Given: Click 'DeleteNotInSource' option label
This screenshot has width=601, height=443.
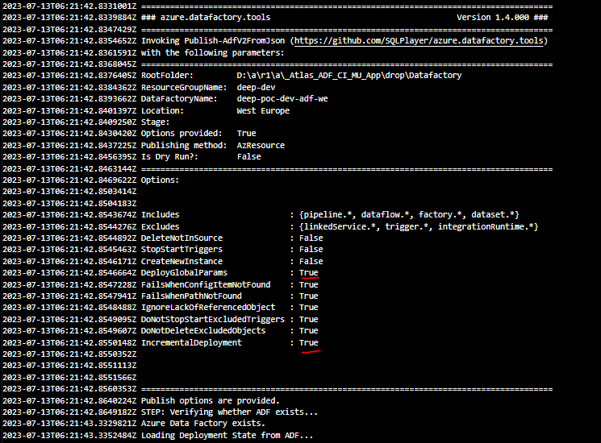Looking at the screenshot, I should [182, 238].
